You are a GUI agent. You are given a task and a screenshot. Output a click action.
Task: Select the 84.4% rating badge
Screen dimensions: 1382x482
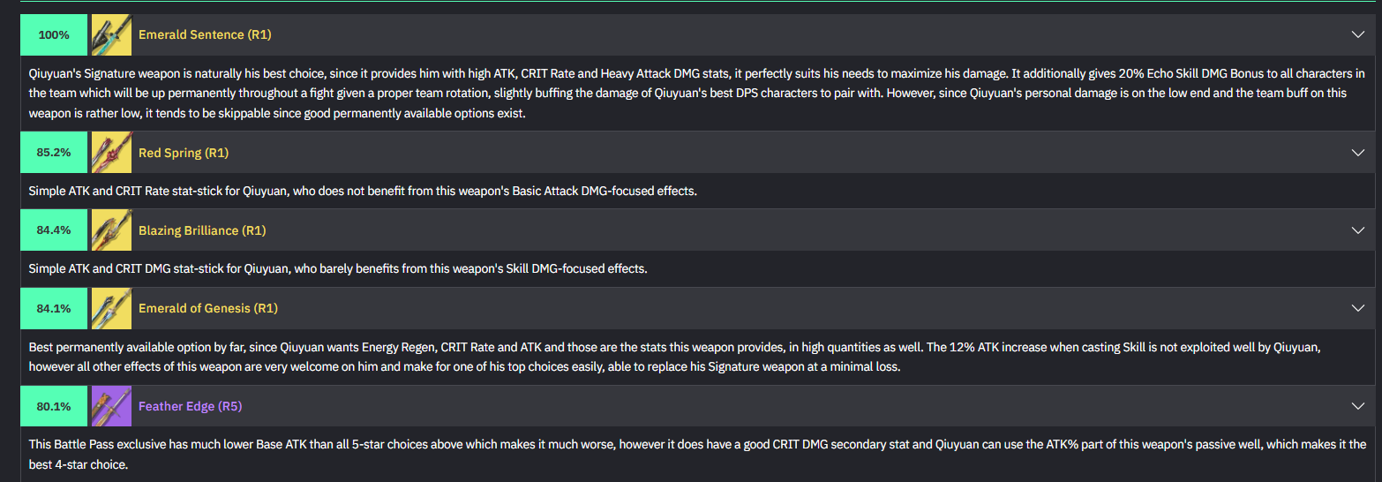[54, 230]
